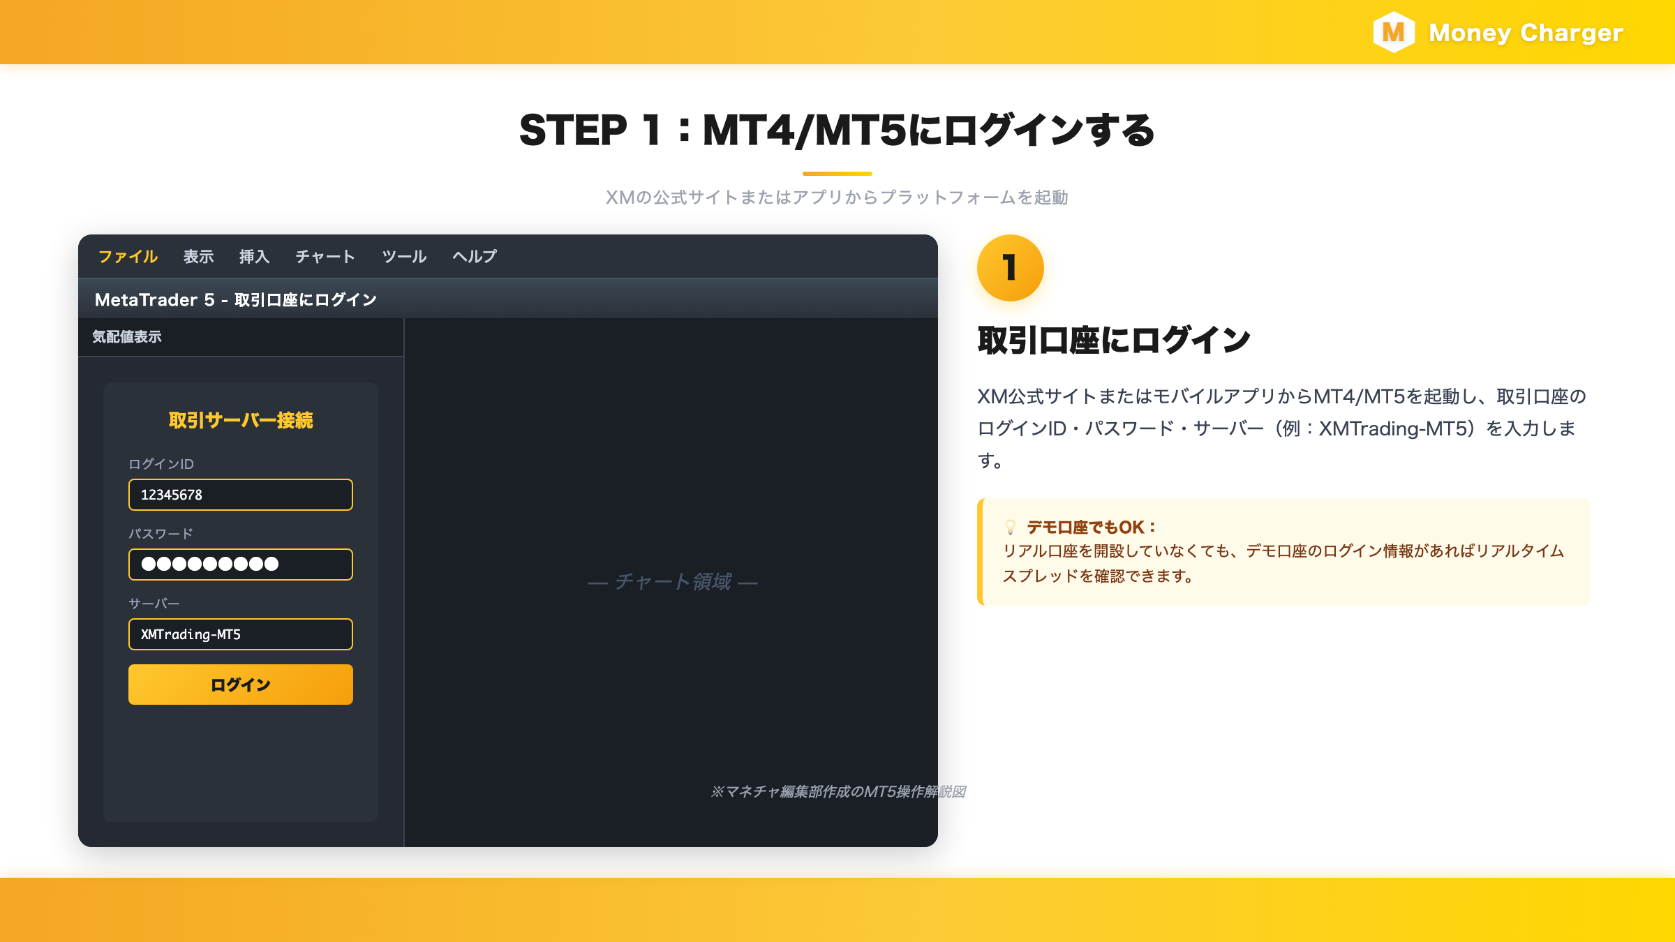Click the ログインID field label
Image resolution: width=1675 pixels, height=942 pixels.
(161, 464)
